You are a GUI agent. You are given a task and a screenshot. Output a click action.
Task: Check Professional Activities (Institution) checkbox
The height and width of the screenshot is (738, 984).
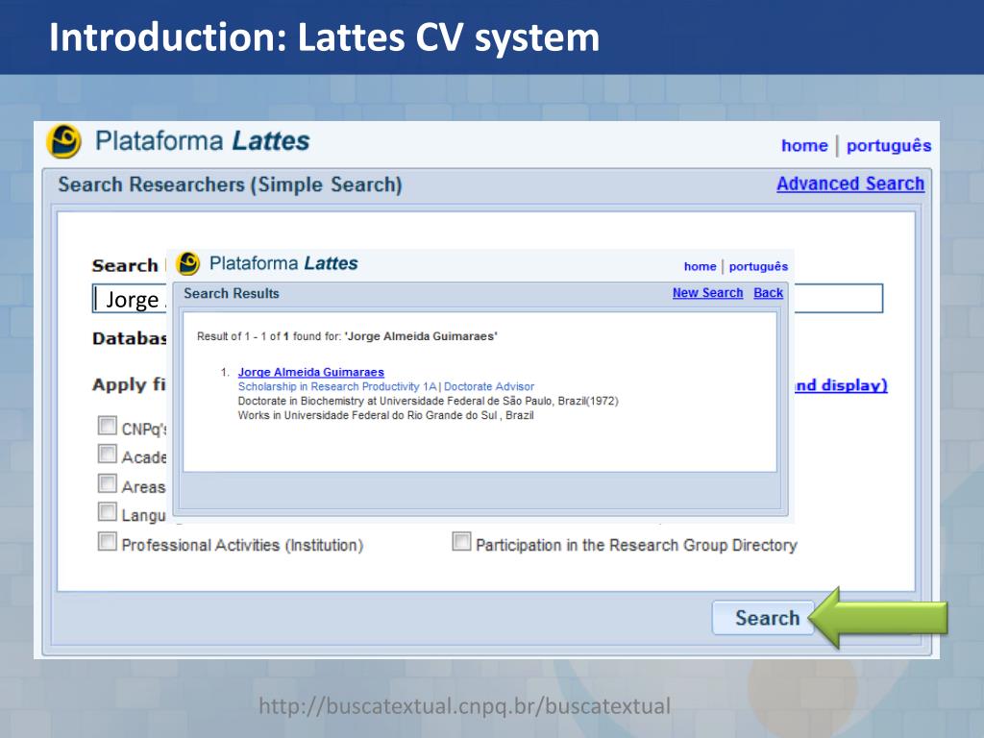click(108, 542)
